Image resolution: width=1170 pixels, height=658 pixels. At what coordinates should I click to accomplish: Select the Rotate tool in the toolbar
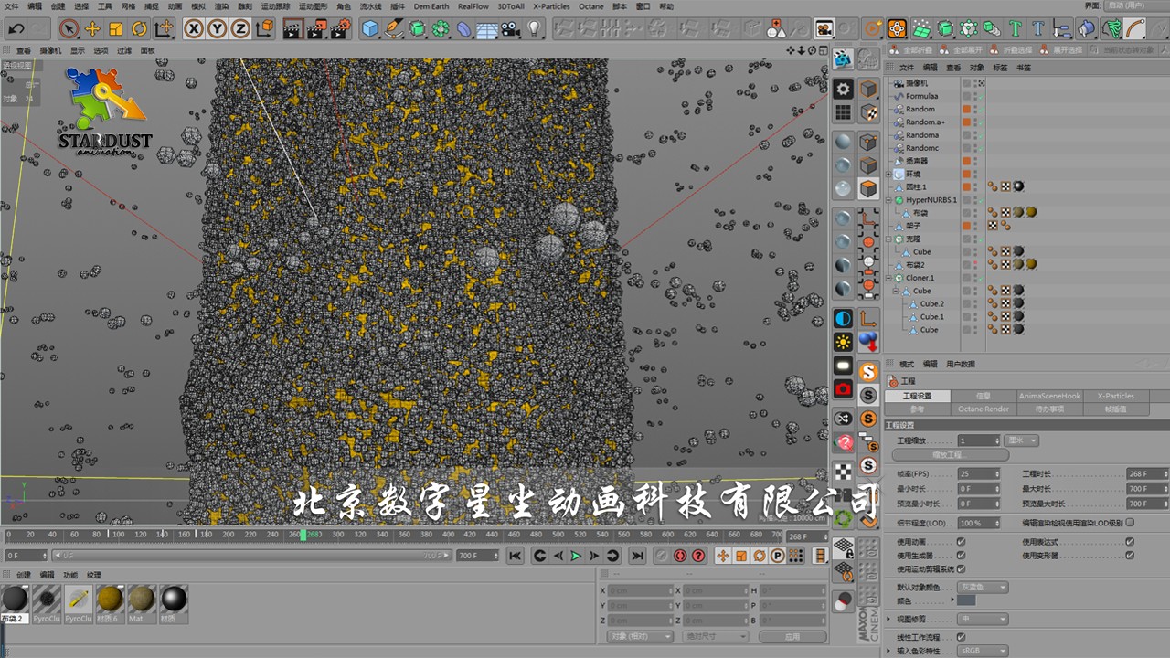pos(140,29)
